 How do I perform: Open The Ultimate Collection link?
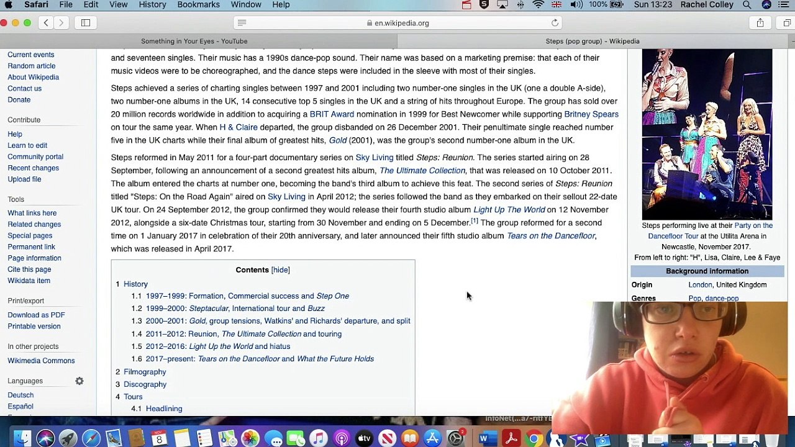422,171
